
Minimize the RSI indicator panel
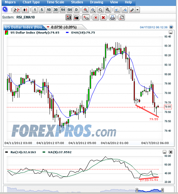(x=164, y=152)
